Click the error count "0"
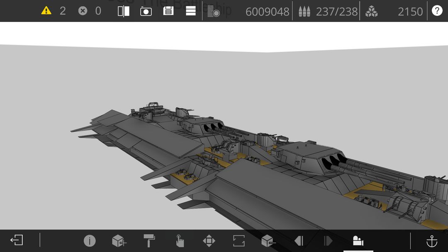 click(x=98, y=11)
